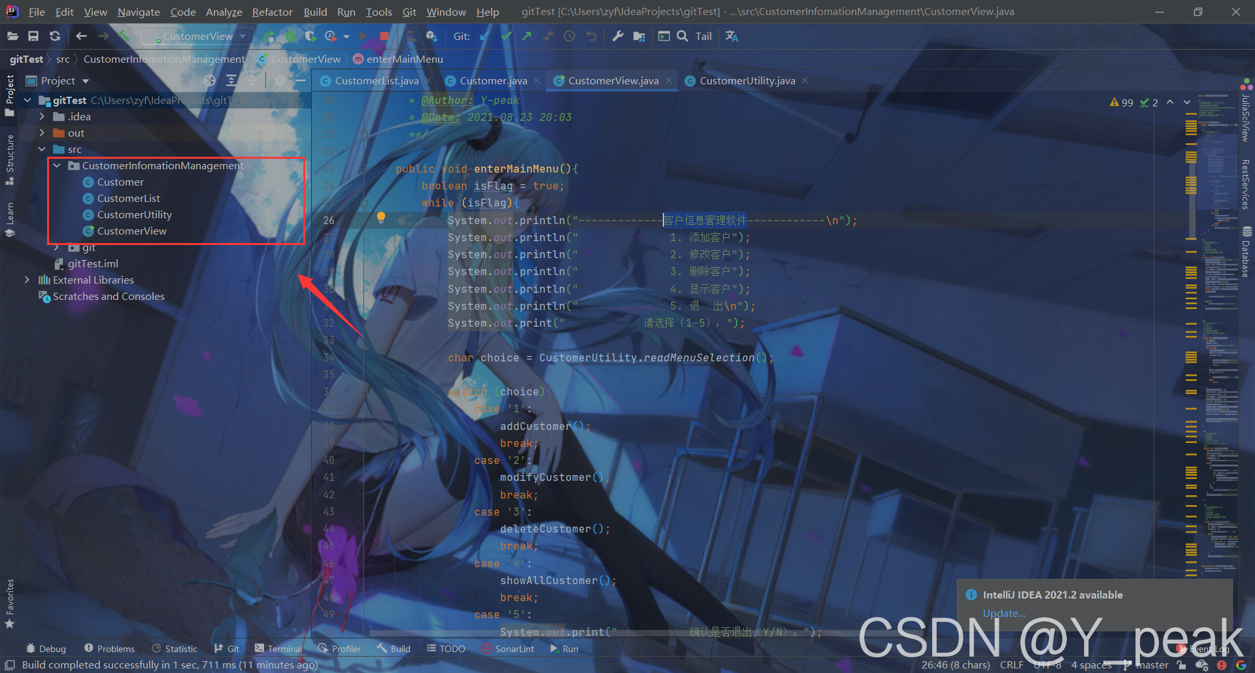Click the Update... link in notification
Screen dimensions: 1255x673
point(1004,613)
